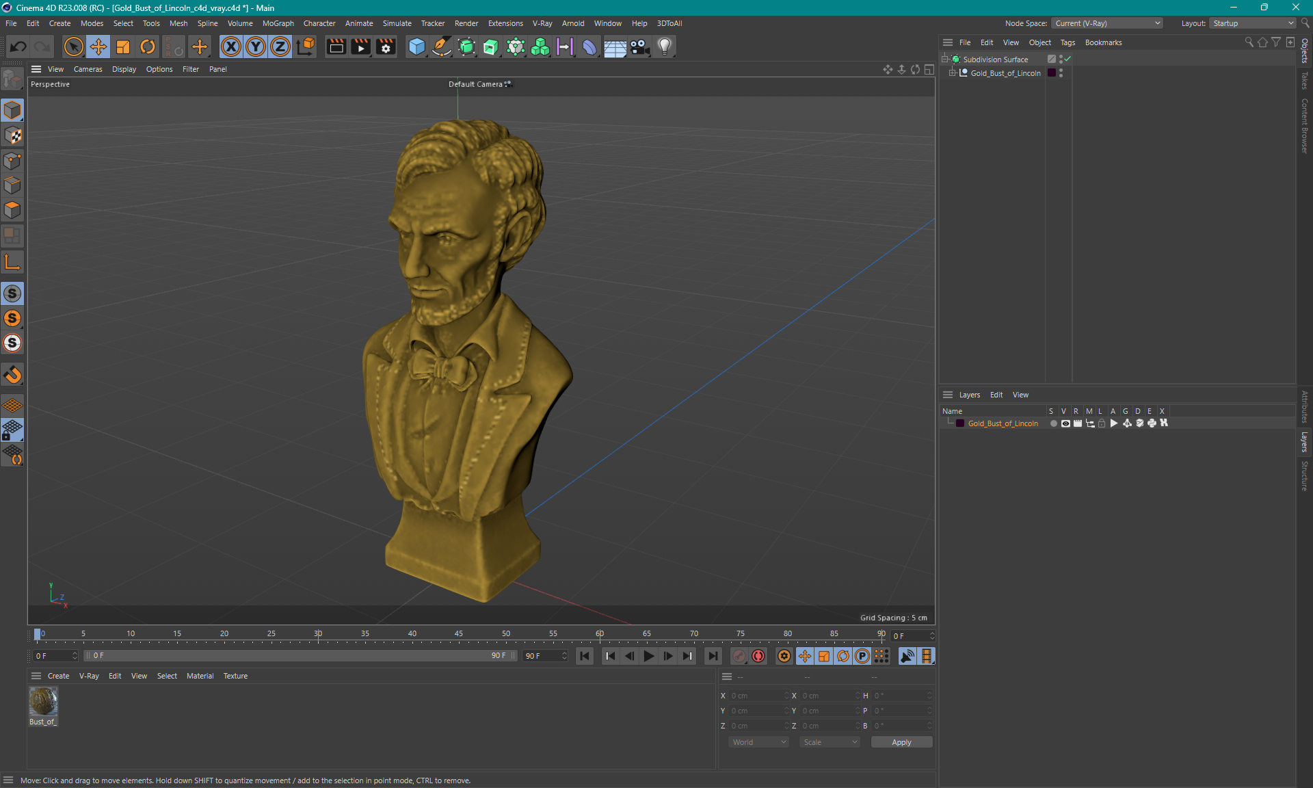
Task: Toggle Autokeying button
Action: pyautogui.click(x=758, y=656)
